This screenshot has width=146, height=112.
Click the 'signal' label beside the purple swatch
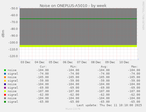click(x=13, y=88)
